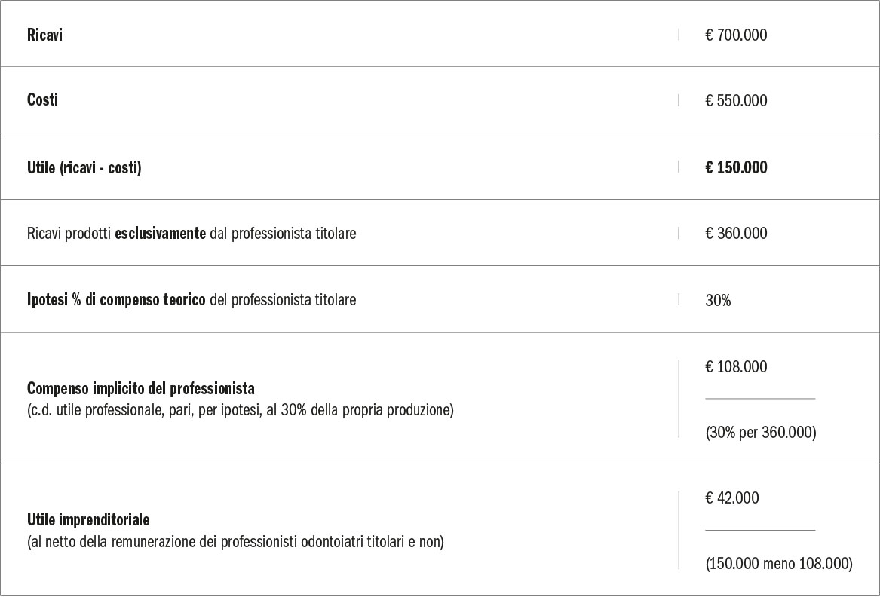The height and width of the screenshot is (597, 880).
Task: Click the short divider line under € 42.000
Action: (760, 530)
